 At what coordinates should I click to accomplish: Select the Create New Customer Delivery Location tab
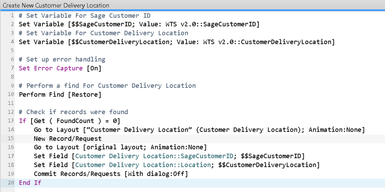click(56, 5)
